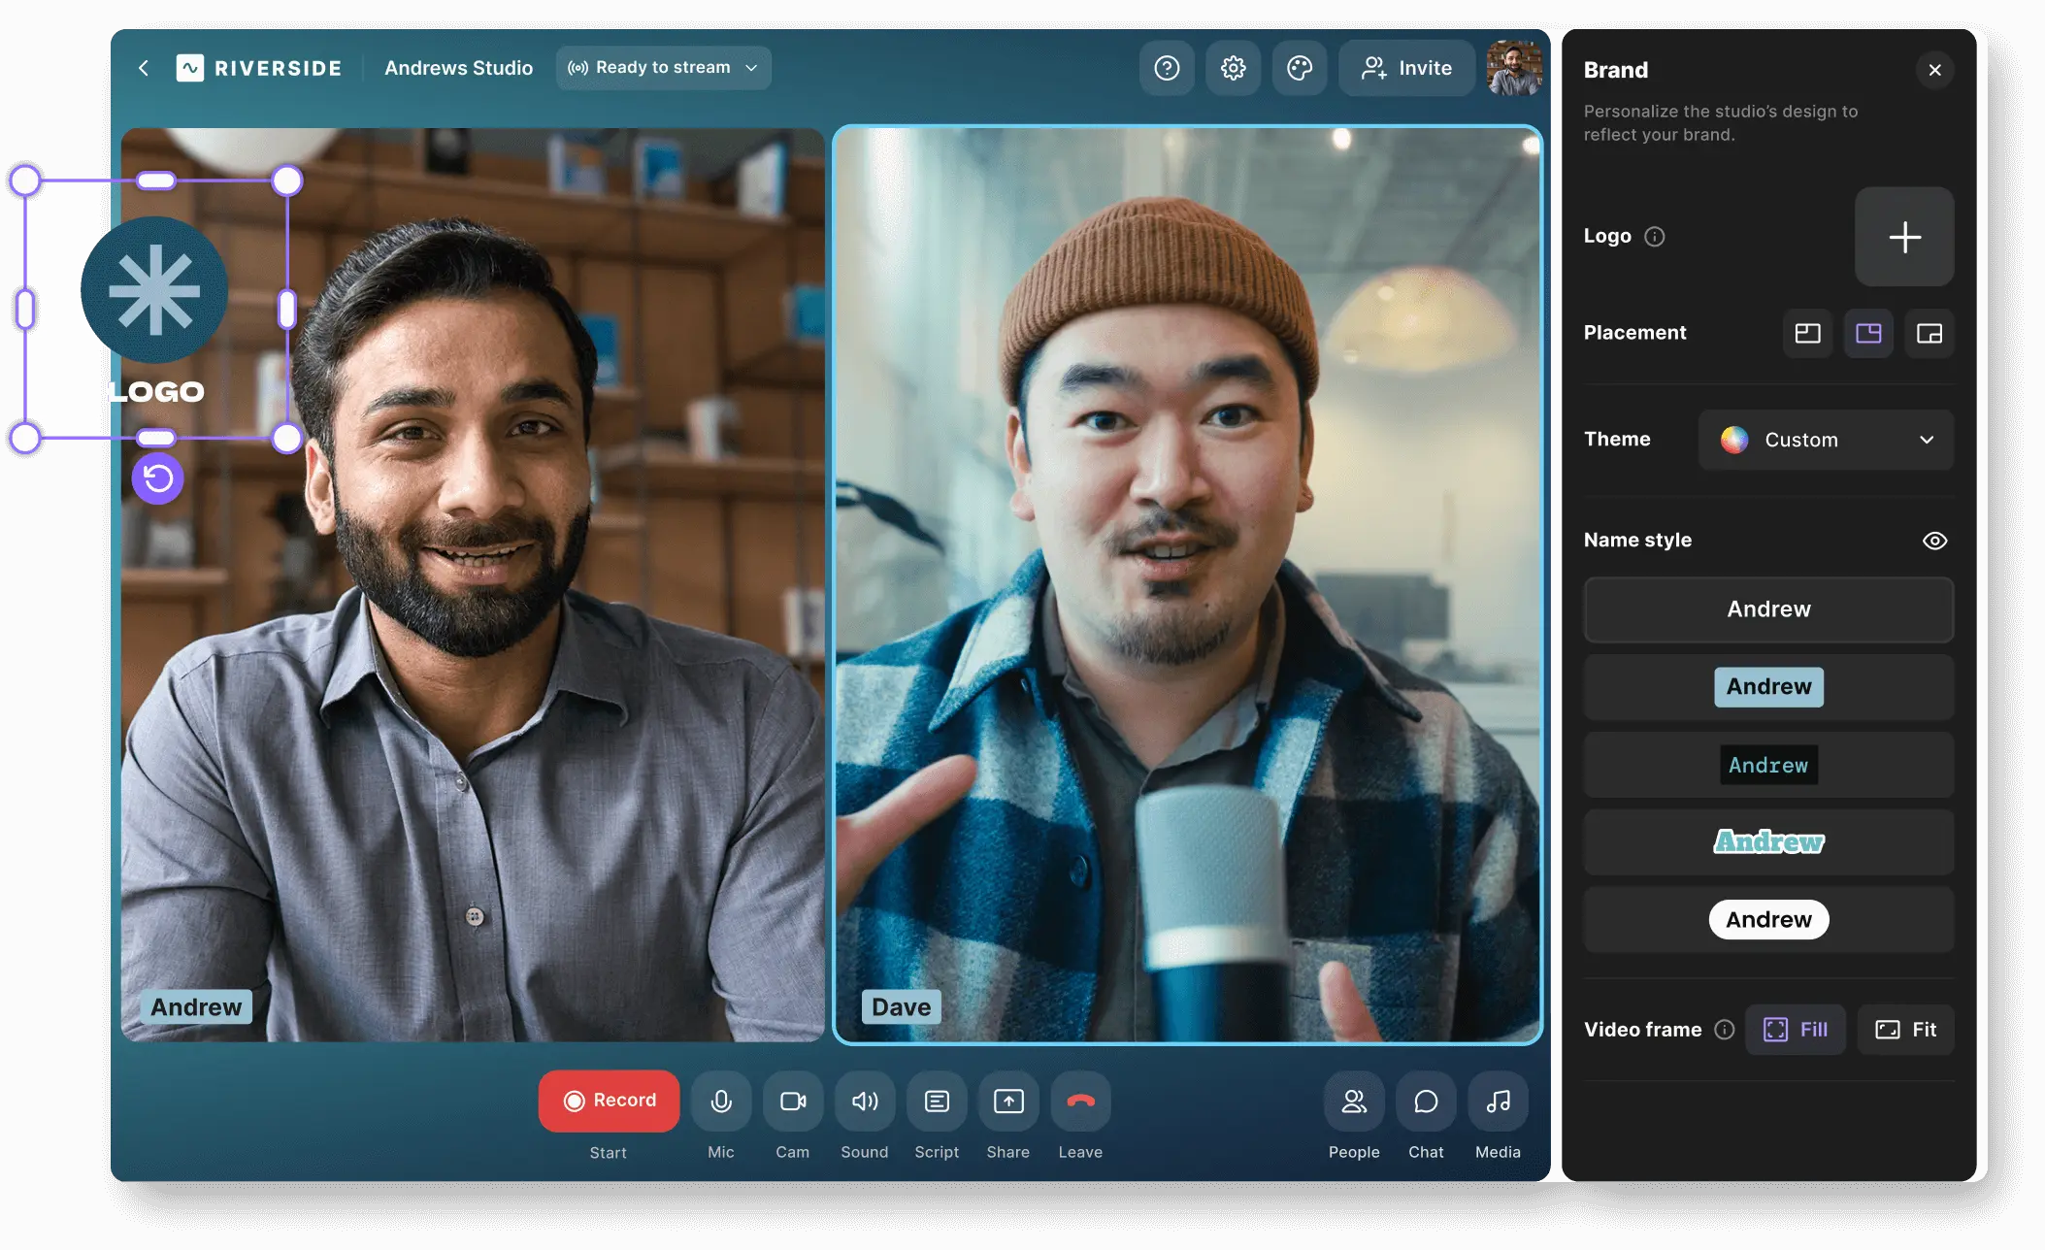Screen dimensions: 2045x1250
Task: Click the Share screen icon
Action: tap(1008, 1102)
